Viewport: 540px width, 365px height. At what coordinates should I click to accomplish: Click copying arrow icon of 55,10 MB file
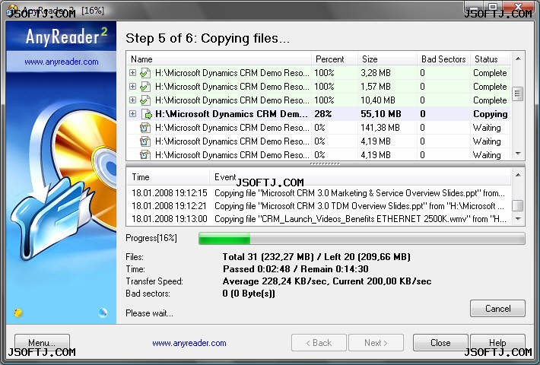[x=146, y=114]
